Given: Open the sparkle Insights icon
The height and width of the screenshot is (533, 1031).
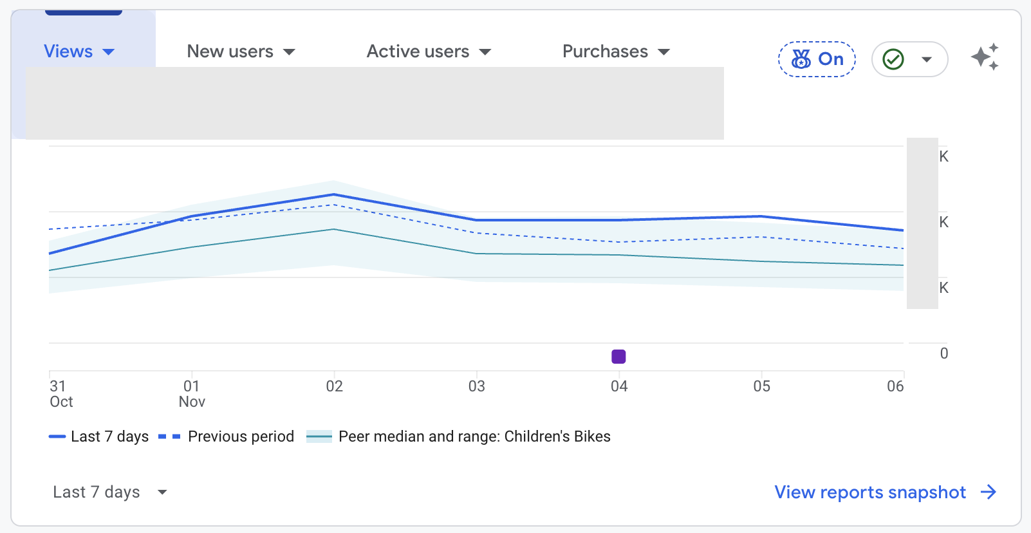Looking at the screenshot, I should click(x=984, y=58).
